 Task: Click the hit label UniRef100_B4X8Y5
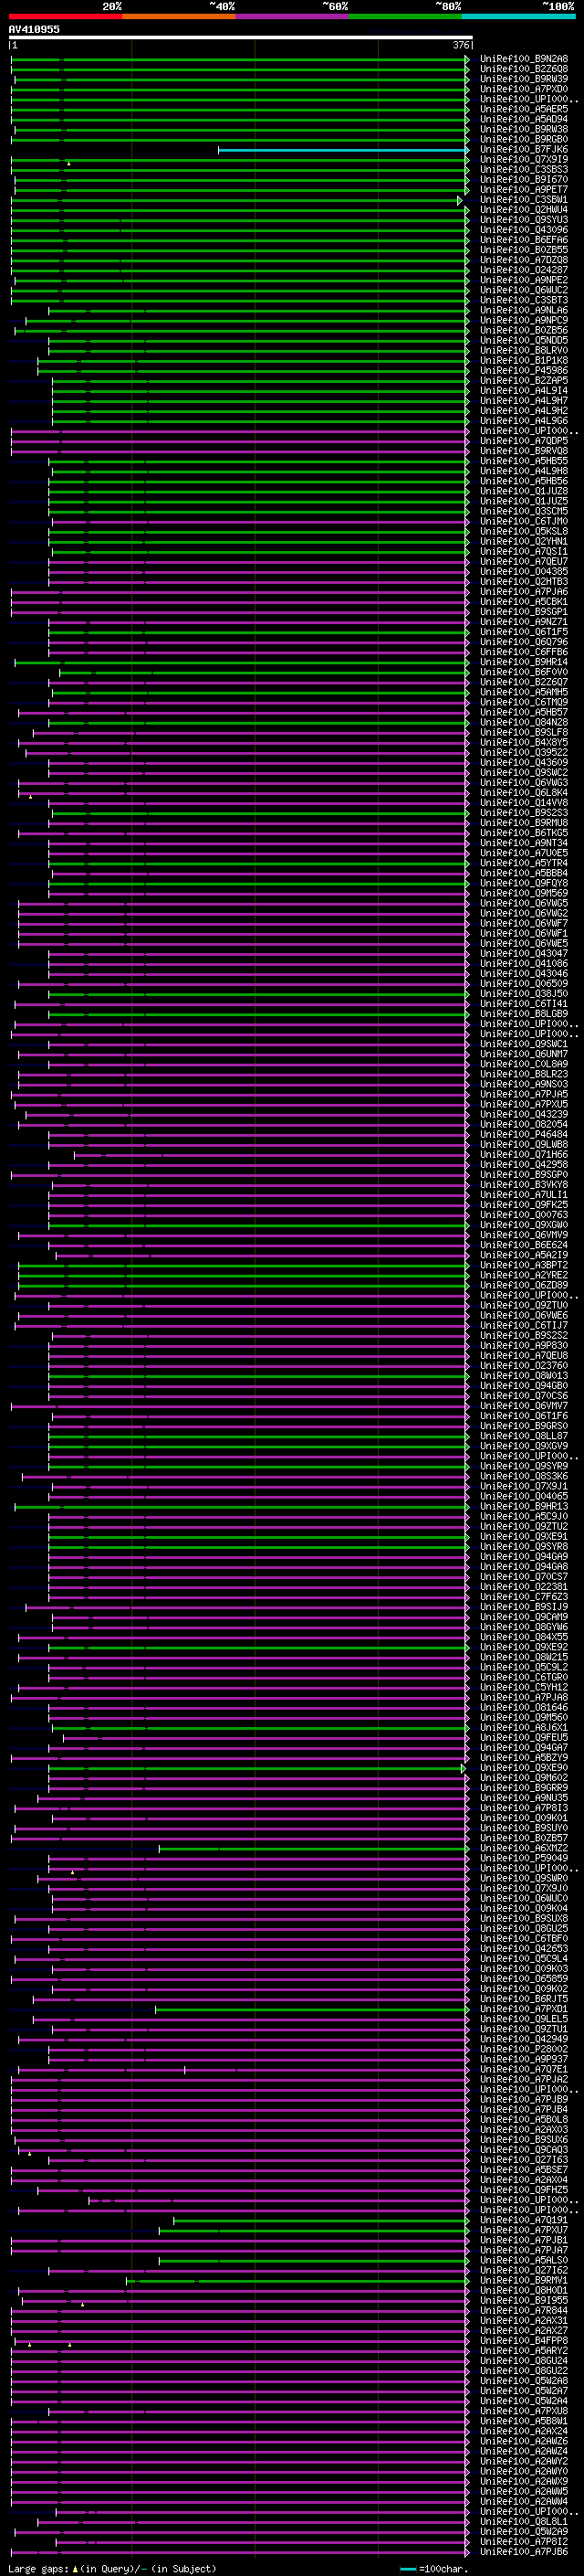pyautogui.click(x=524, y=742)
